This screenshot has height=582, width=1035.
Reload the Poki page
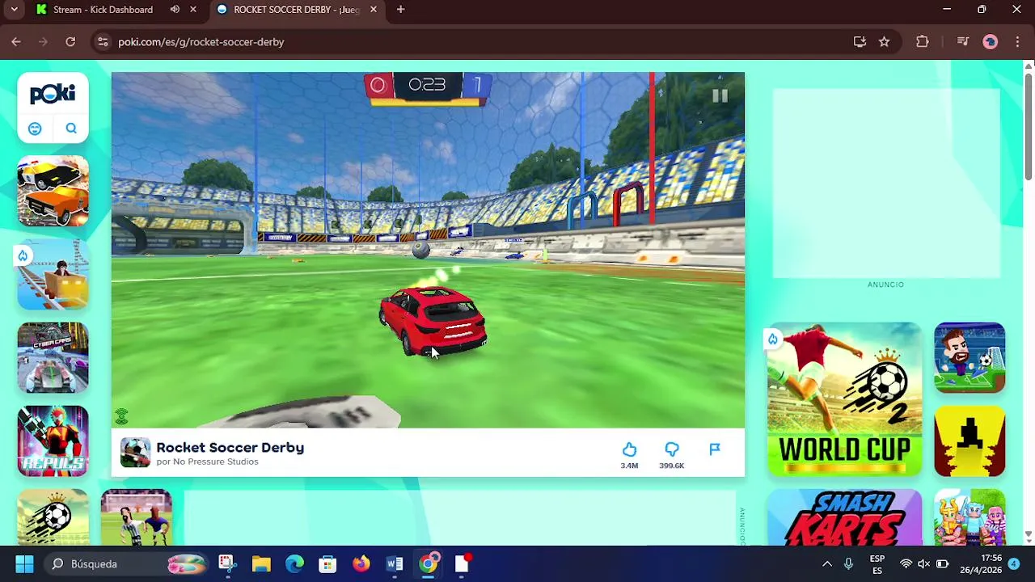click(70, 42)
